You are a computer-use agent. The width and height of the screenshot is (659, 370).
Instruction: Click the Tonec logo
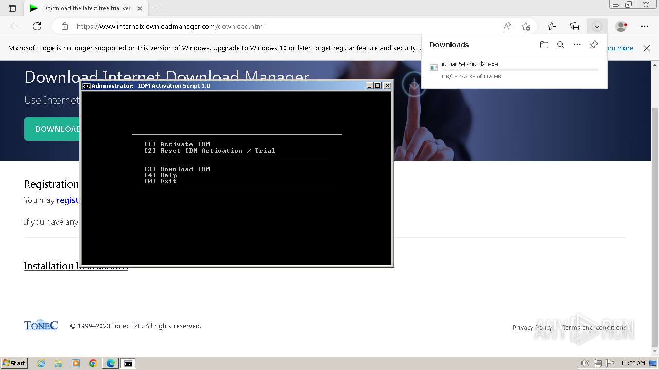[x=41, y=325]
